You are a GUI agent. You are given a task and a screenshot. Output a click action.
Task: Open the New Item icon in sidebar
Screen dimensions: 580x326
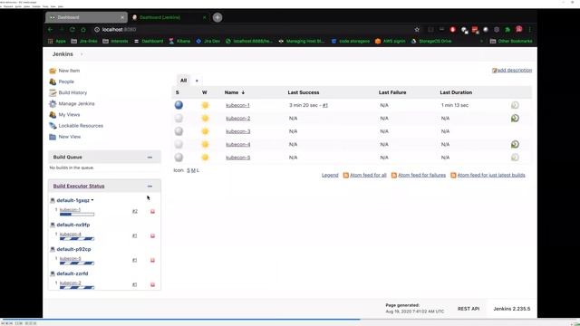pyautogui.click(x=53, y=71)
